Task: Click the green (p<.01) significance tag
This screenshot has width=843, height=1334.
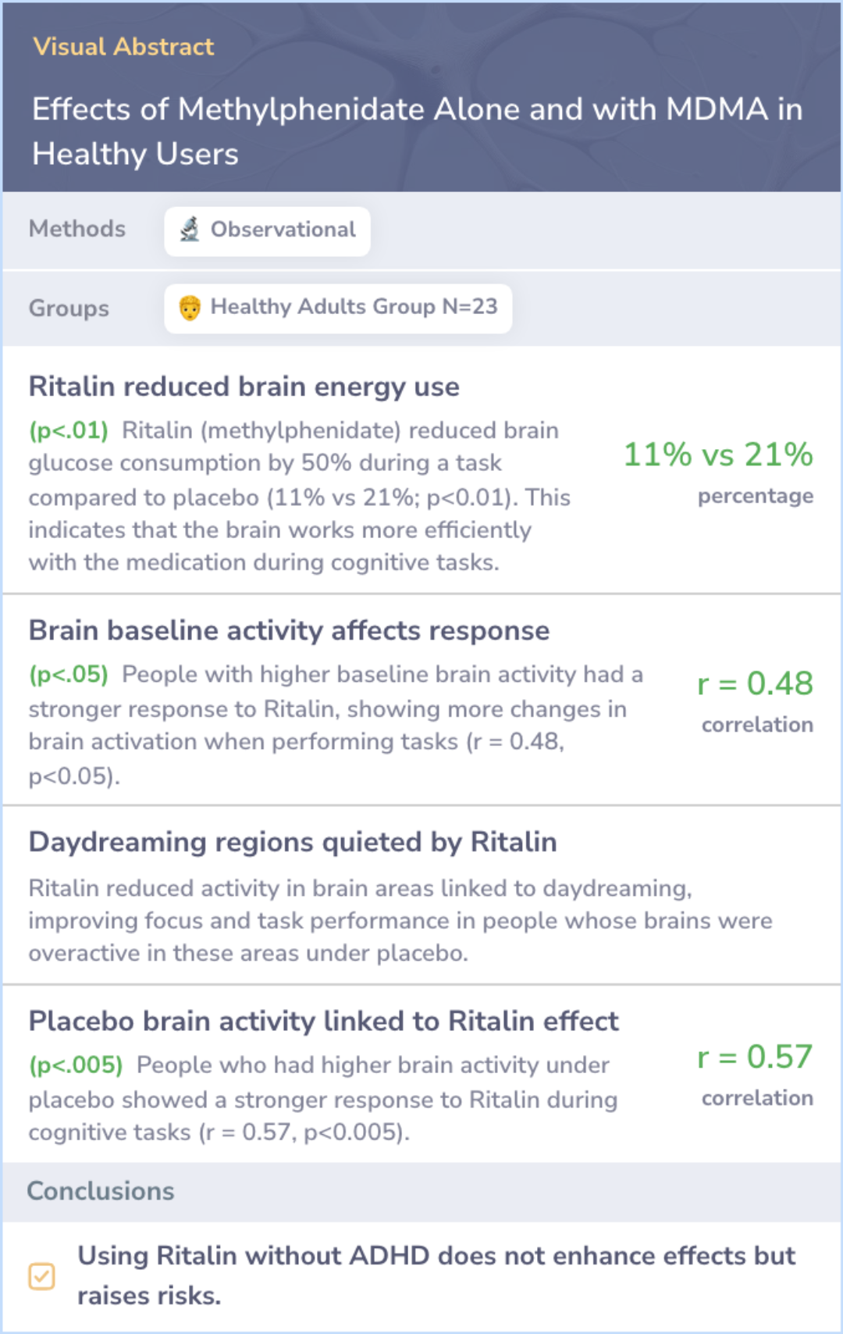Action: point(69,430)
